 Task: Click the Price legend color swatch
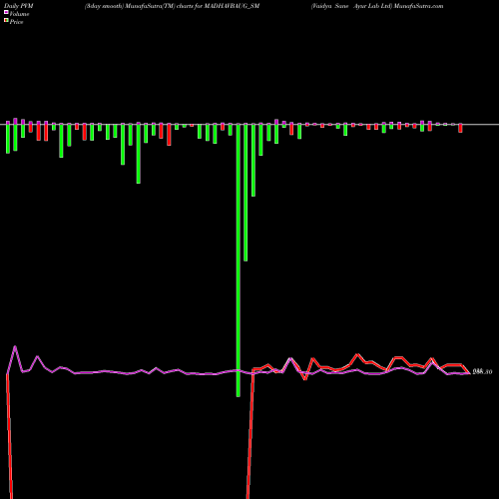(x=6, y=21)
